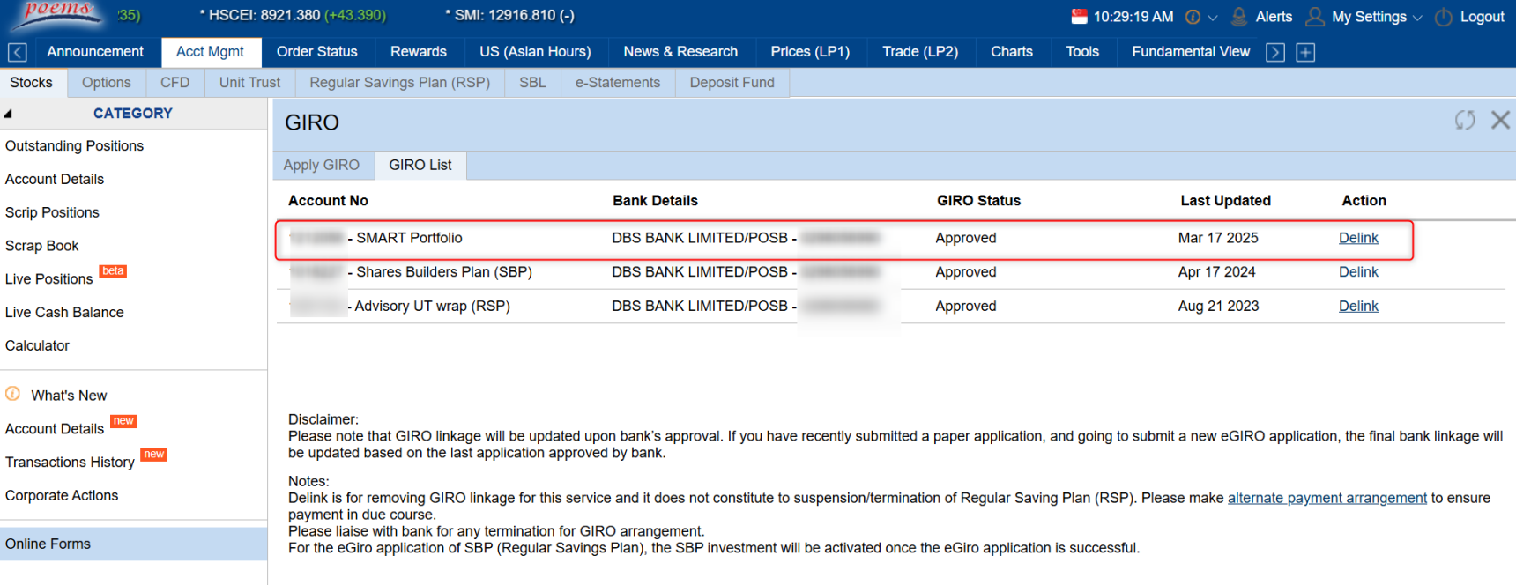Open the e-Statements sub-tab
This screenshot has height=585, width=1516.
pyautogui.click(x=618, y=83)
